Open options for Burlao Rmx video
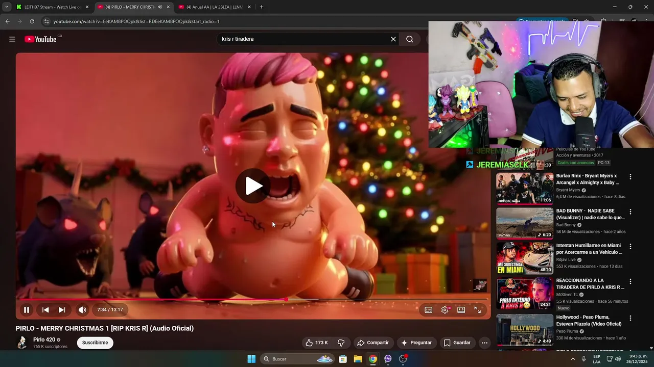Screen dimensions: 654x367 coord(630,177)
